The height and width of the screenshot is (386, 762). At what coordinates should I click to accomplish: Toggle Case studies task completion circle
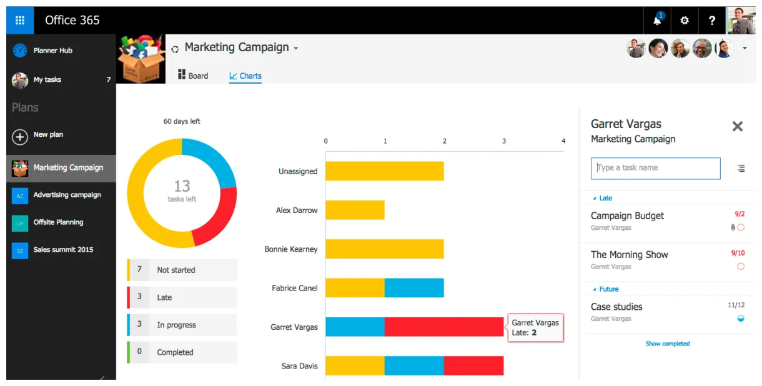click(x=741, y=319)
